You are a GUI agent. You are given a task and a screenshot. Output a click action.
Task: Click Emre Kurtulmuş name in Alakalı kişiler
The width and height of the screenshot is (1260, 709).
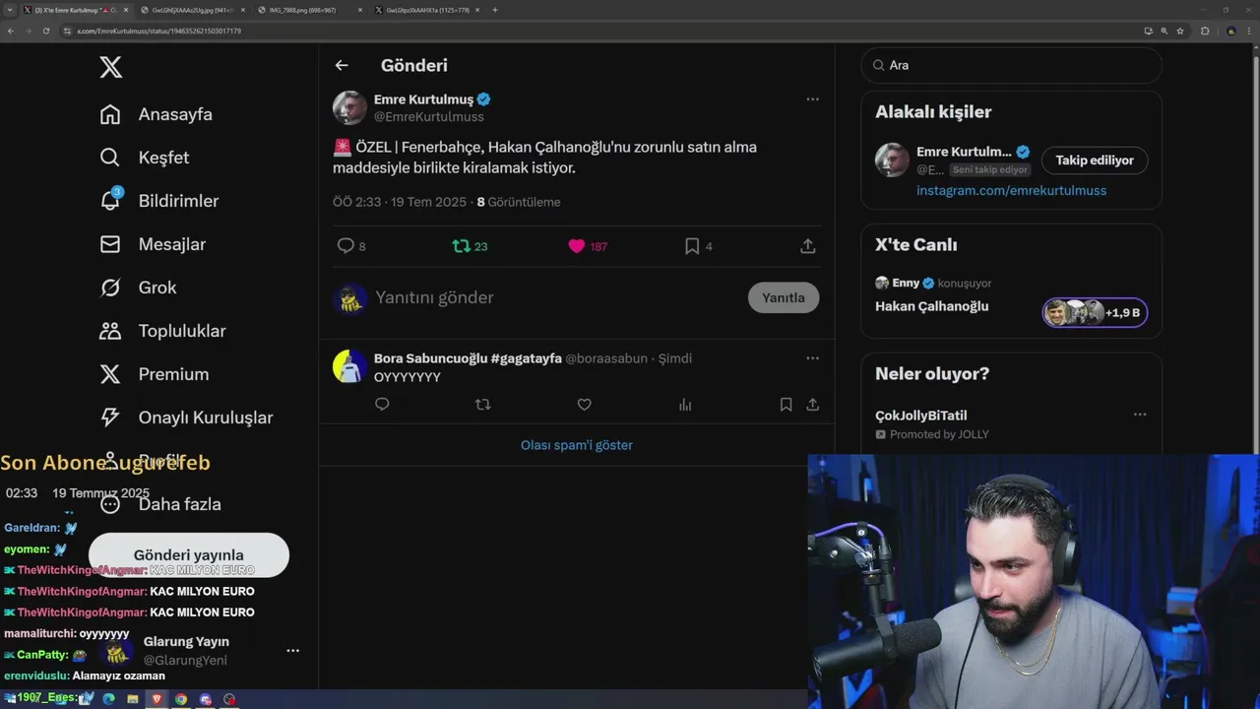coord(964,152)
